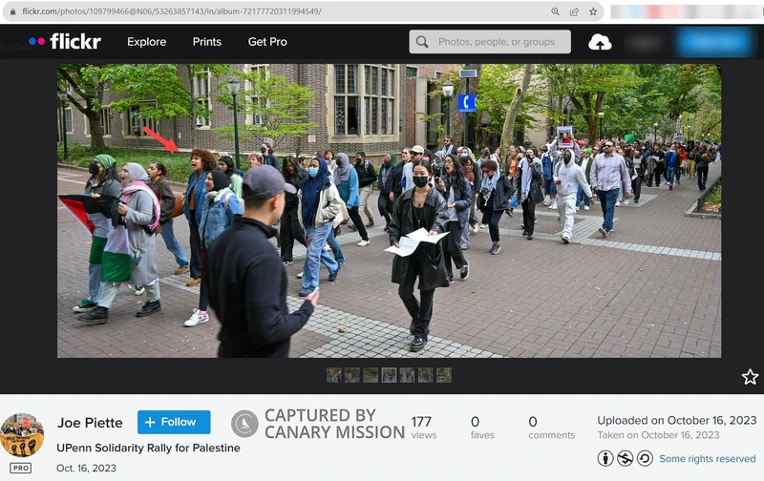This screenshot has width=764, height=481.
Task: Click the Flickr logo
Action: [64, 42]
